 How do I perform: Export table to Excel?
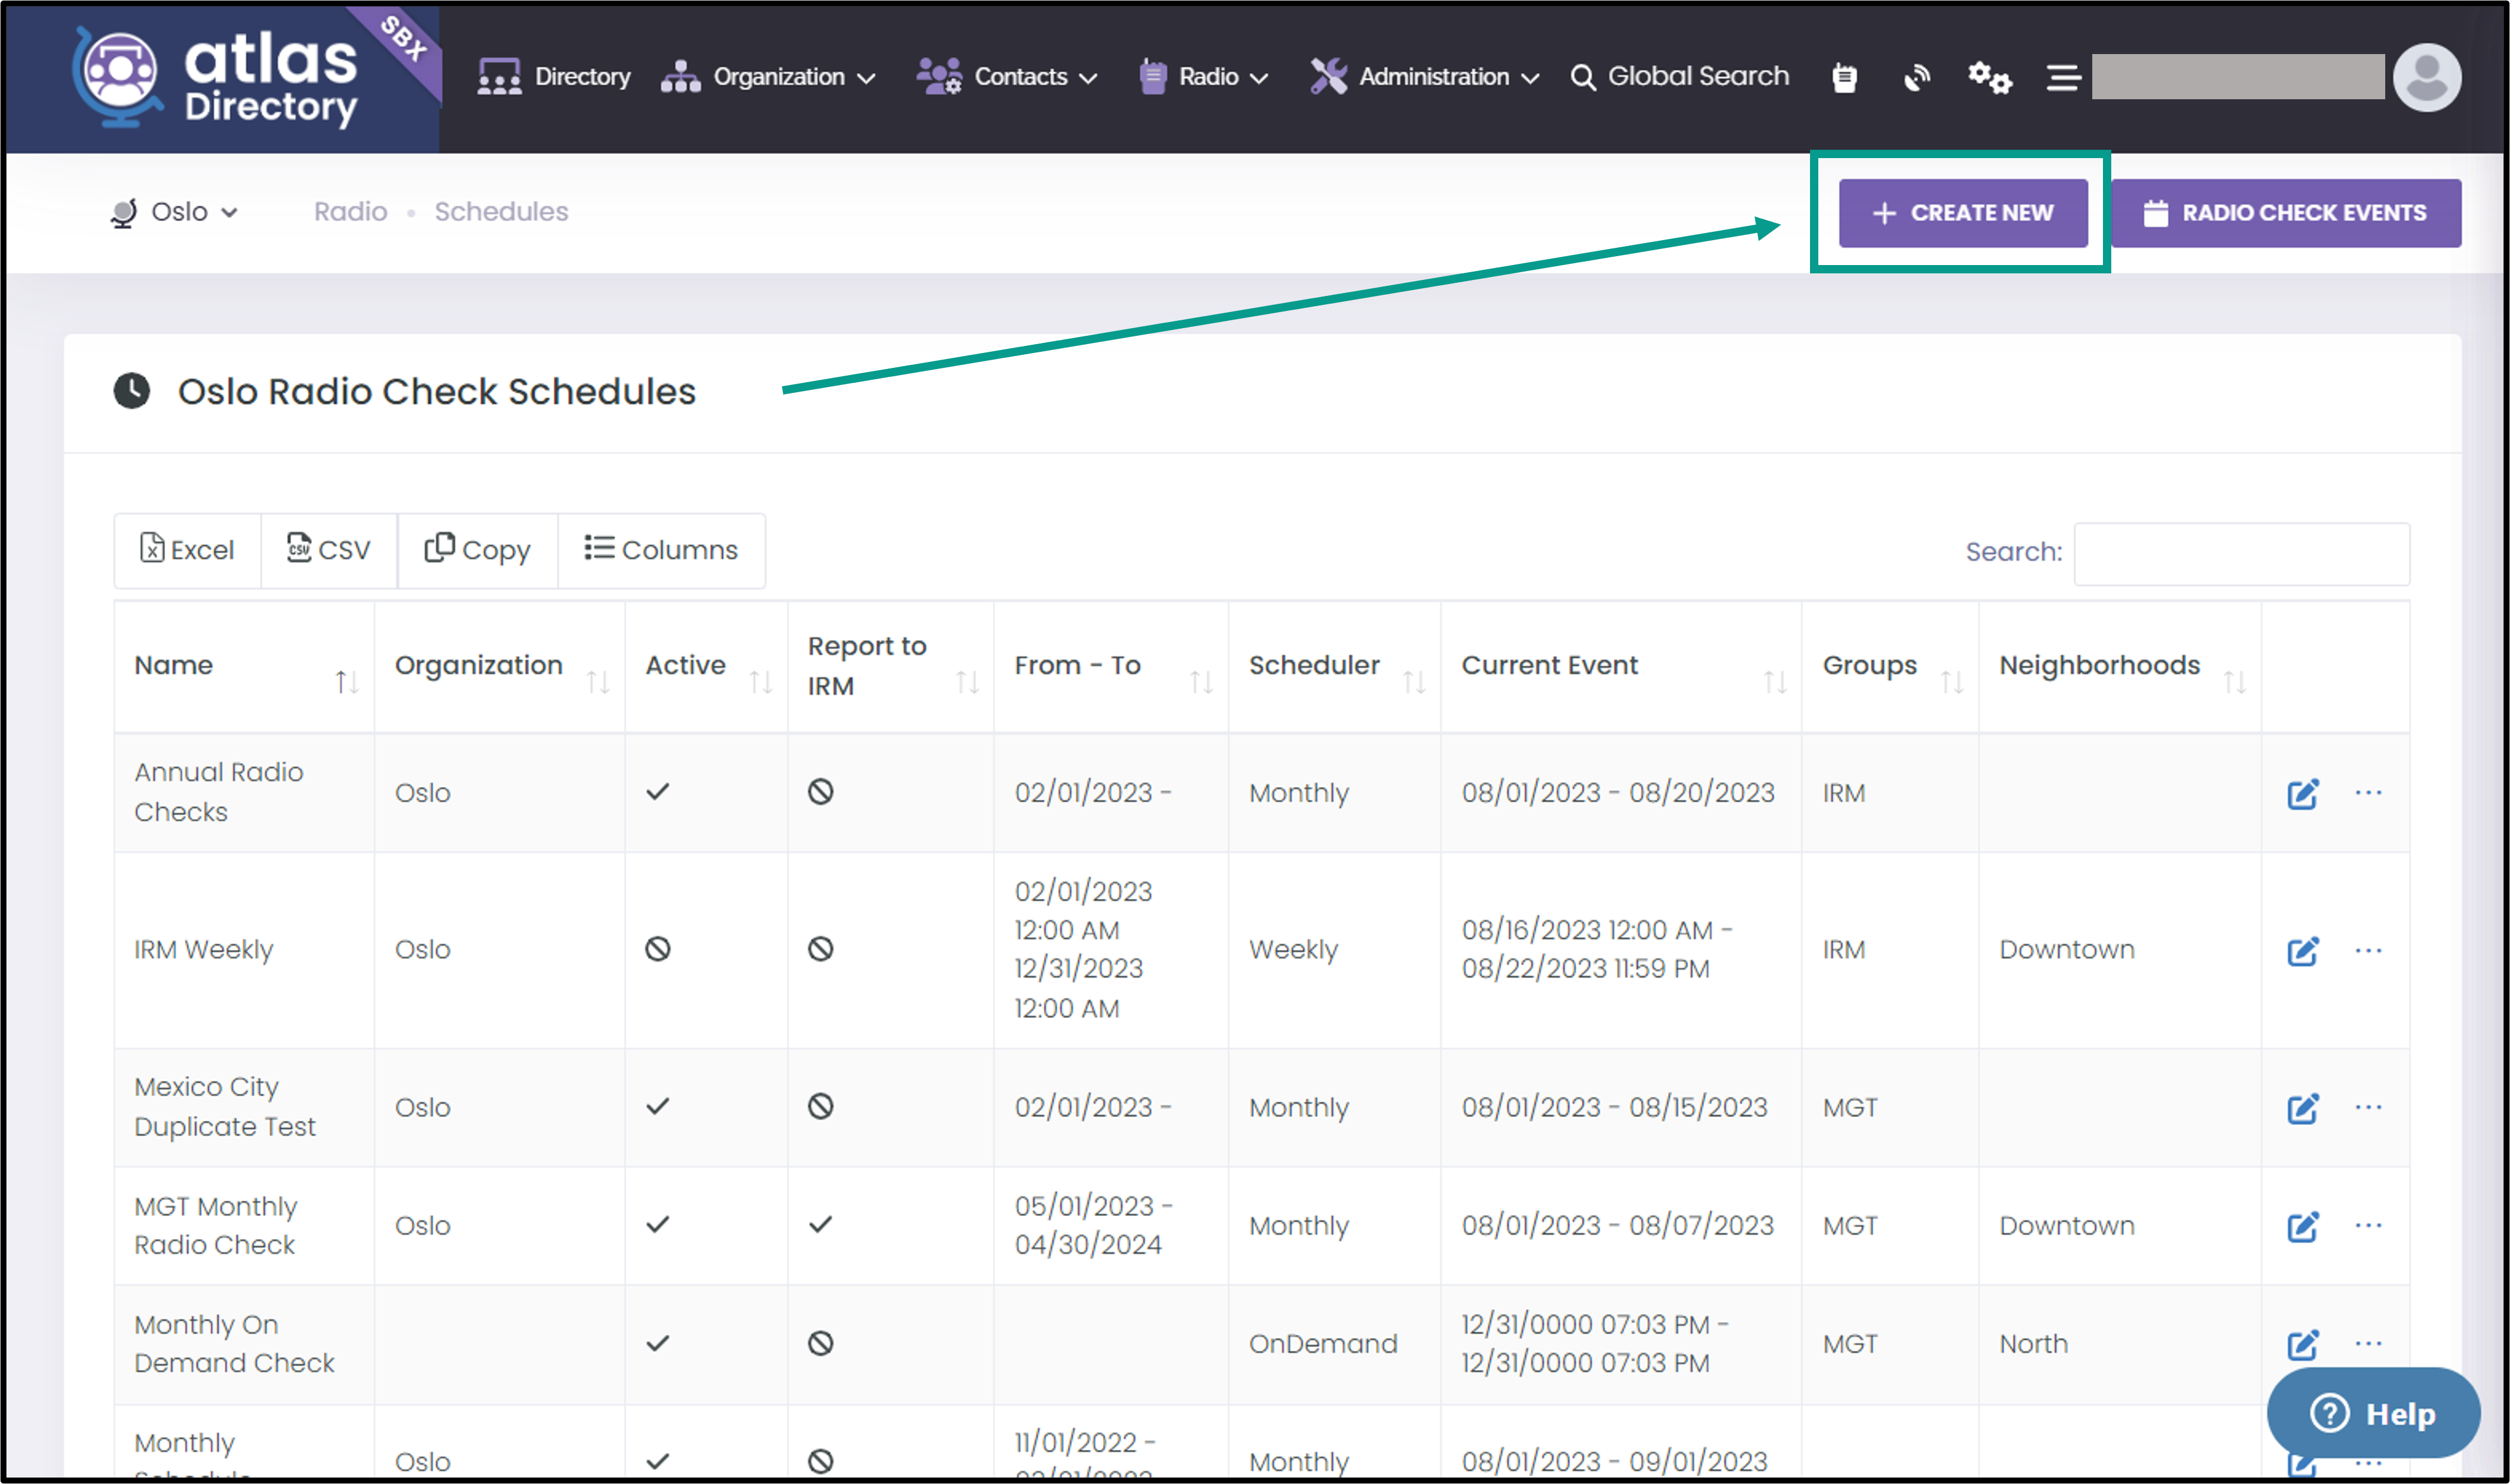(187, 550)
